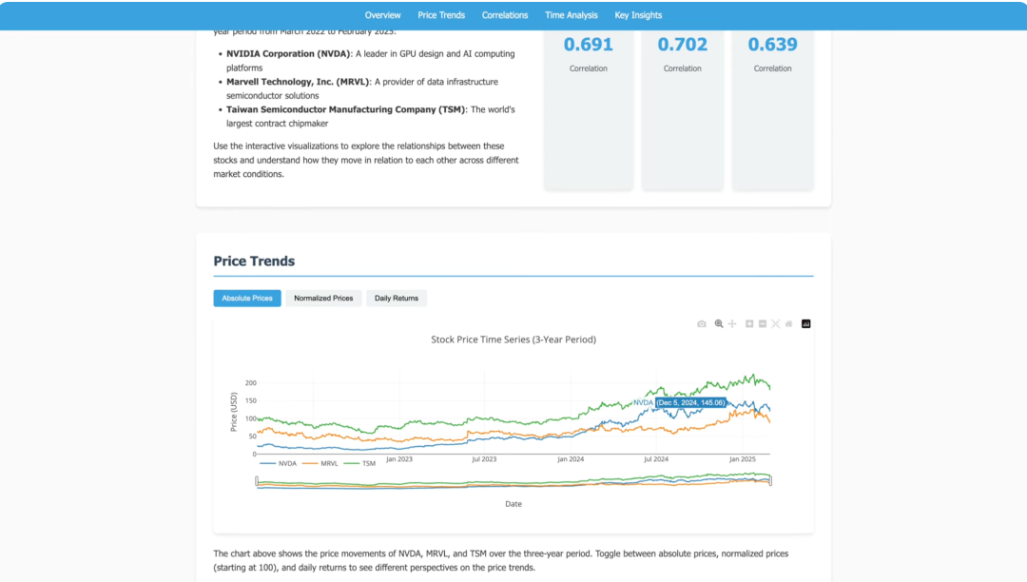
Task: Toggle NVDA series in chart legend
Action: 278,463
